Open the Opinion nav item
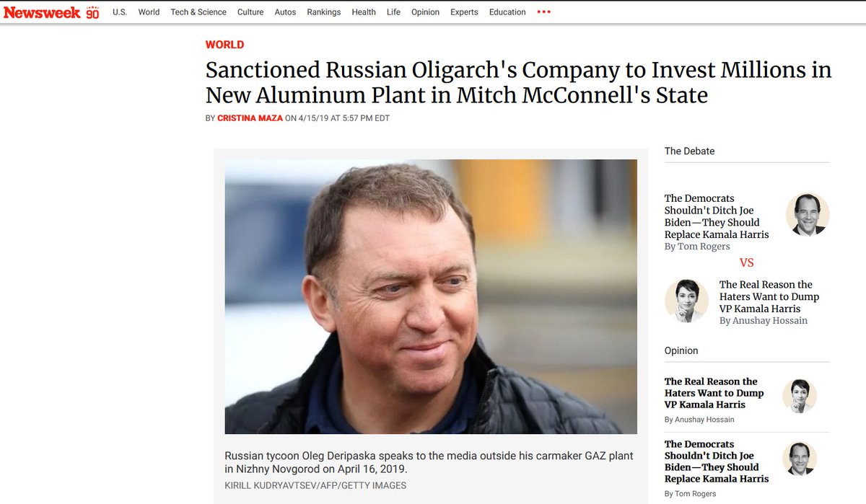Viewport: 866px width, 504px height. 425,12
